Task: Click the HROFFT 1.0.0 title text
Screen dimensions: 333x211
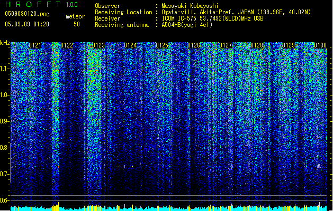Action: [41, 4]
